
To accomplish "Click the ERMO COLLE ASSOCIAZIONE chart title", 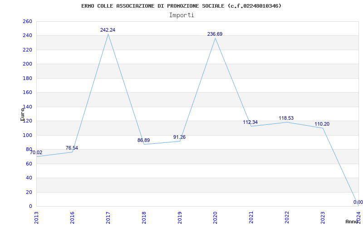I will point(181,6).
